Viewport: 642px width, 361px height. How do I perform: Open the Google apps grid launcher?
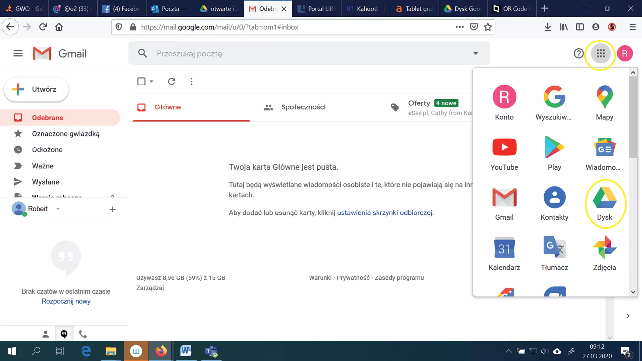click(601, 53)
